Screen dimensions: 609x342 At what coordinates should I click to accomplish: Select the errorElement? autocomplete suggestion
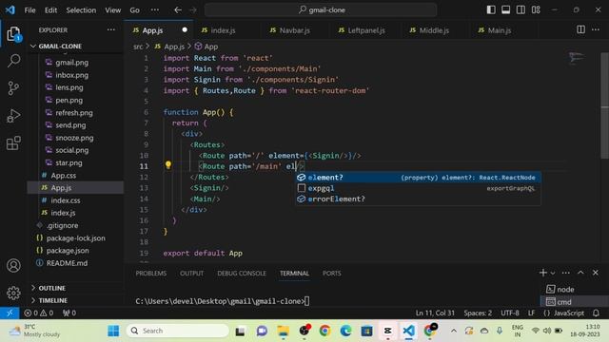[x=418, y=199]
